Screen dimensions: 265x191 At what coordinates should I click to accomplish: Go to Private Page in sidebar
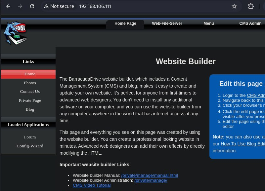(30, 100)
